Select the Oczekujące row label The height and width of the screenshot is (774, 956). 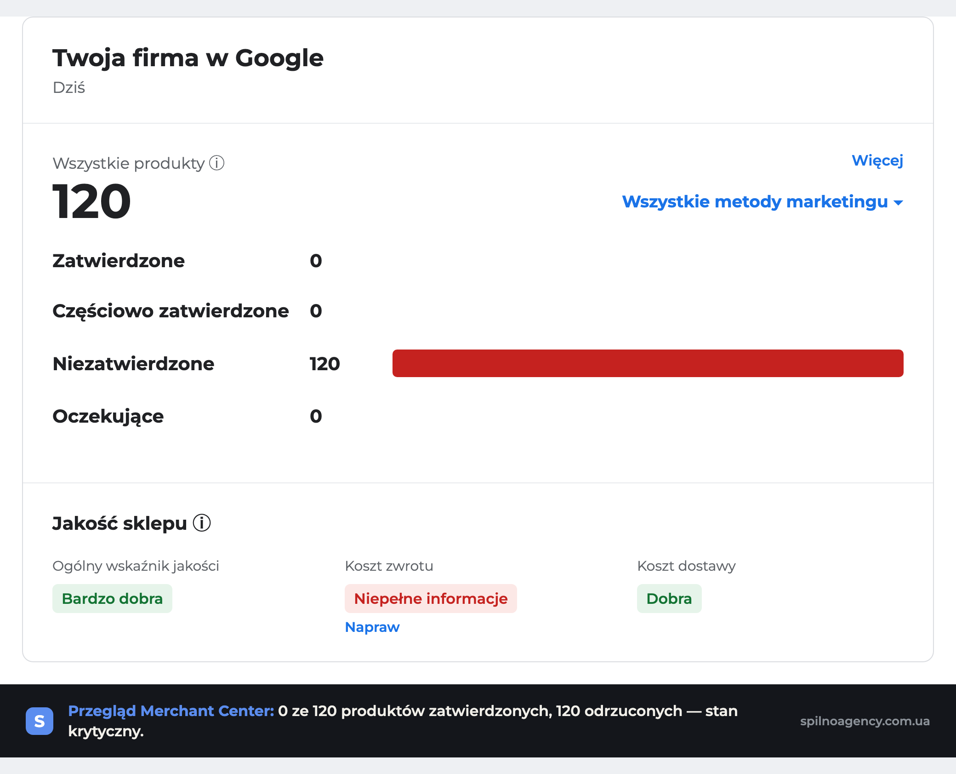[108, 417]
